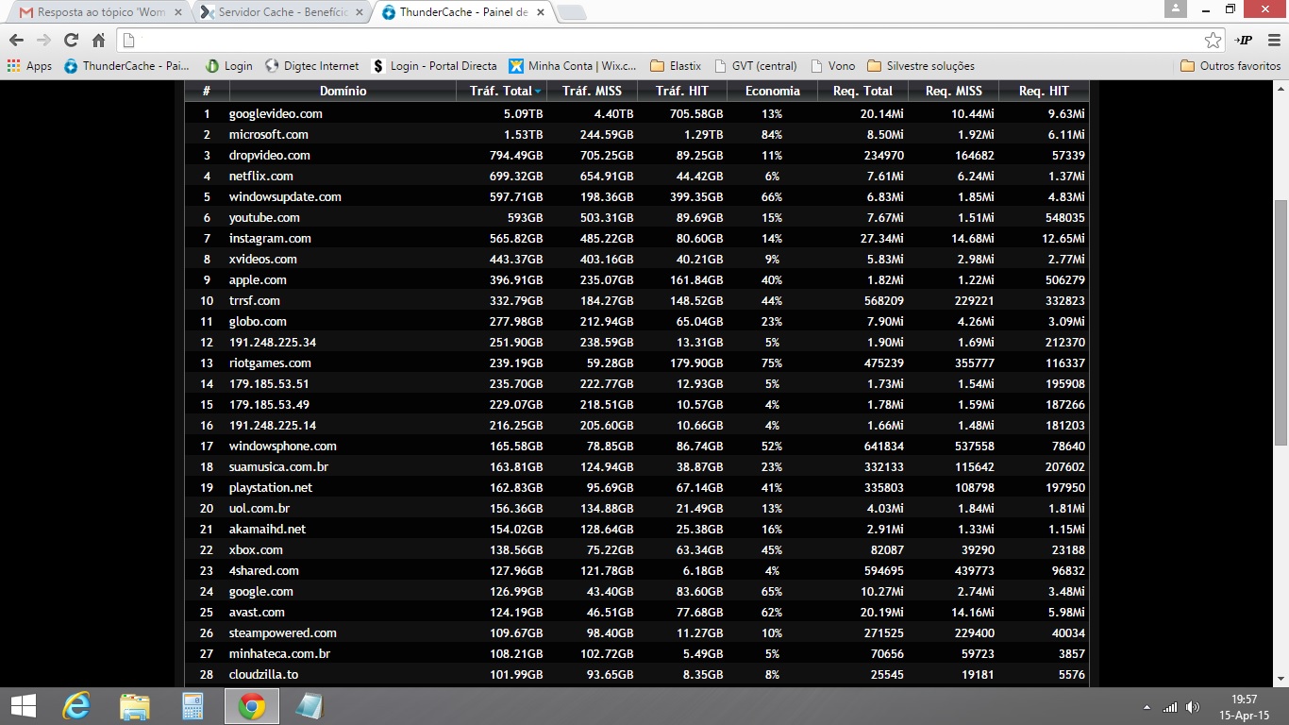This screenshot has width=1289, height=725.
Task: Click the windowsupdate.com domain entry
Action: click(285, 197)
